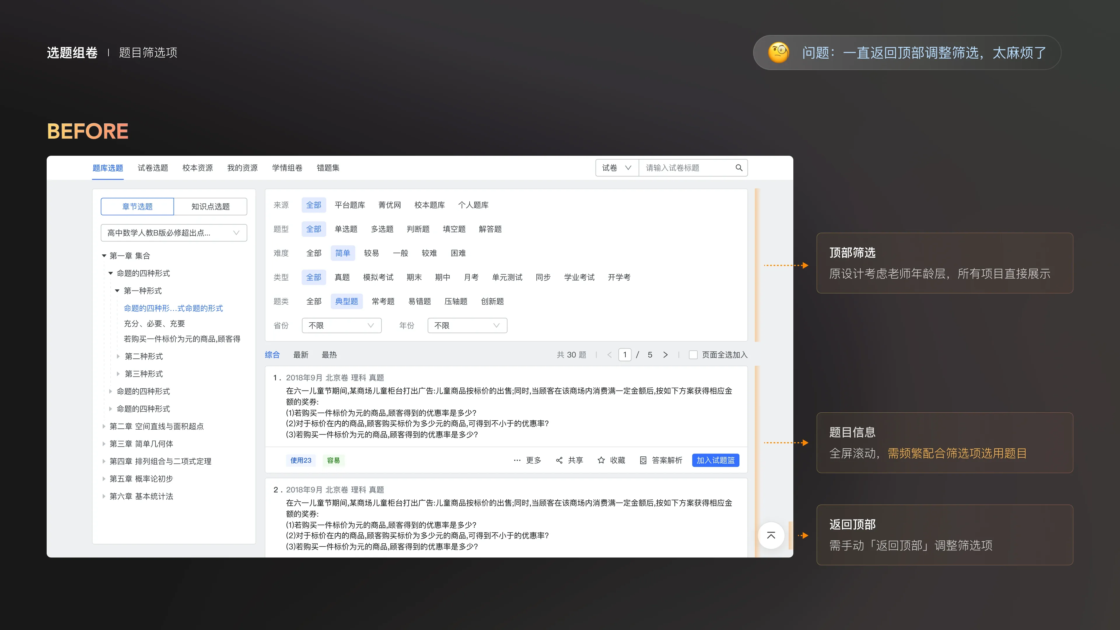Viewport: 1120px width, 630px height.
Task: Click the 共享 share icon in question 1
Action: click(559, 460)
